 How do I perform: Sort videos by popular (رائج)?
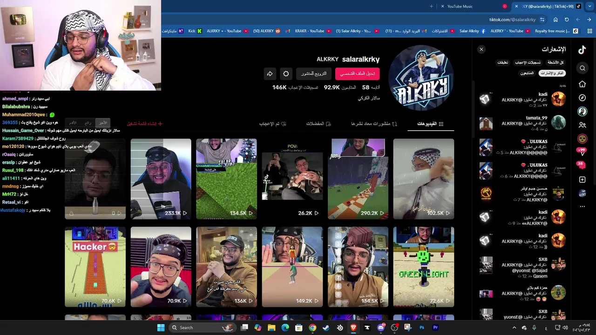point(88,123)
